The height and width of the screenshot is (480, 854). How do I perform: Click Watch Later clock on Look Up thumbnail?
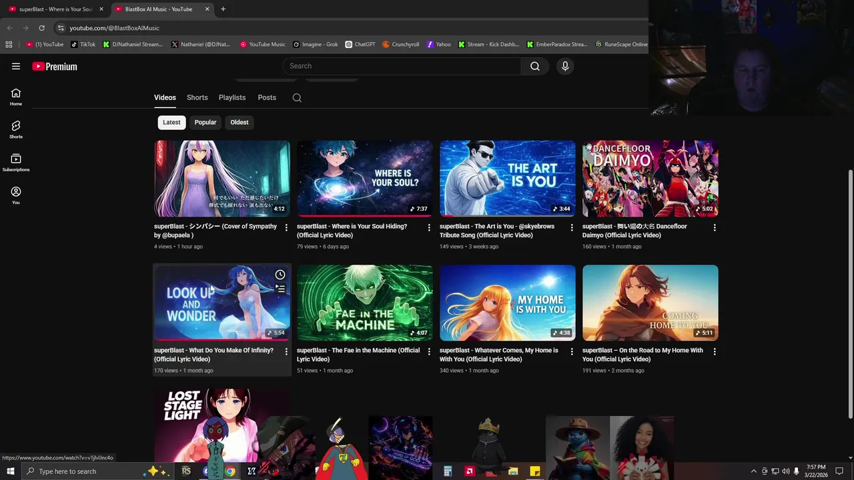tap(280, 275)
